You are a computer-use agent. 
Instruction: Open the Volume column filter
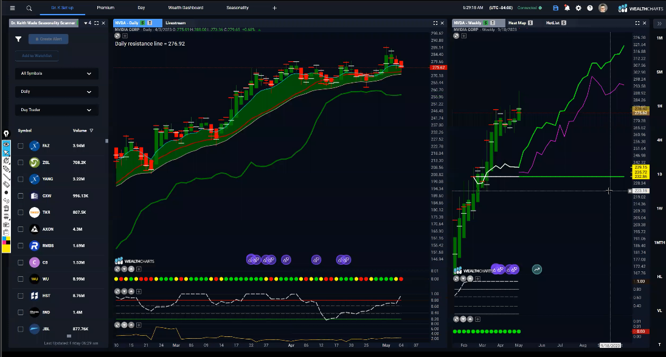point(91,131)
